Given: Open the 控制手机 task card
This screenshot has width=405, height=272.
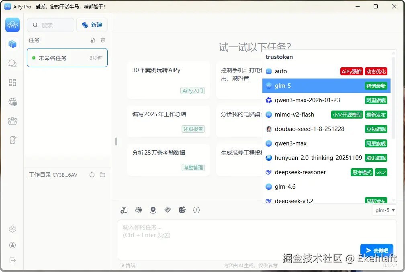Looking at the screenshot, I should click(239, 80).
